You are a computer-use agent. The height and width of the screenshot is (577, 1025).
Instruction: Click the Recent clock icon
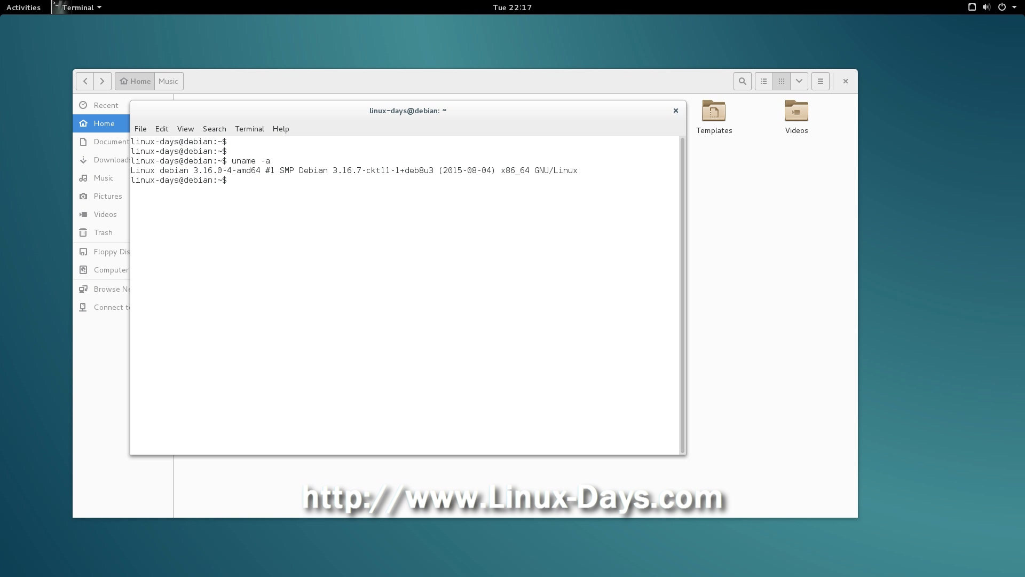click(x=83, y=105)
